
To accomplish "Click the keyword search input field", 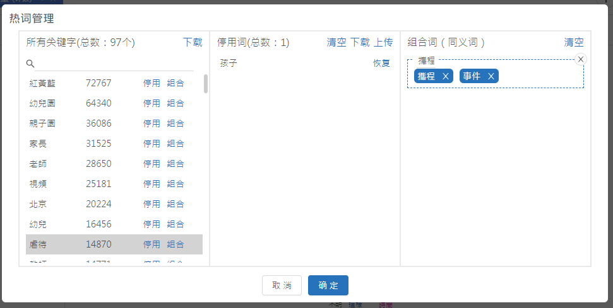I will click(114, 64).
